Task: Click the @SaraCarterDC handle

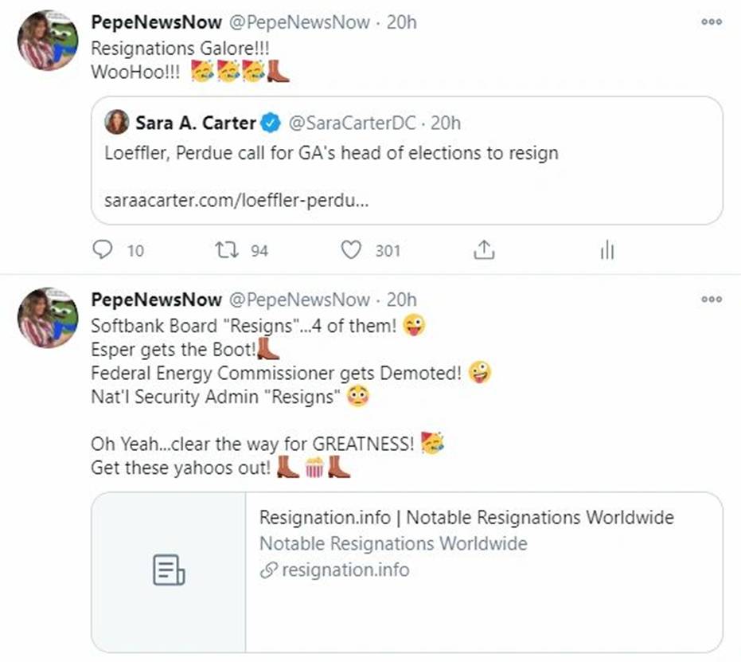Action: pos(353,123)
